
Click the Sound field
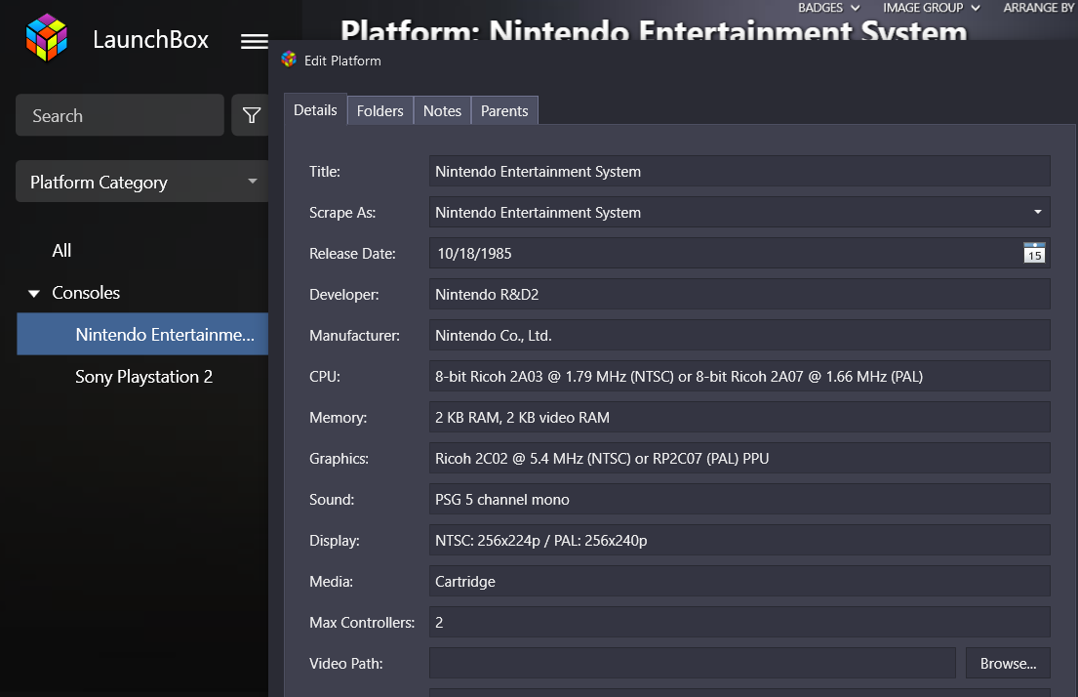click(739, 499)
